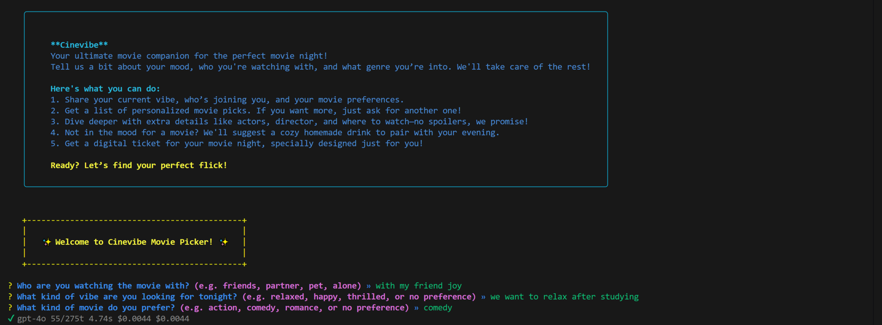
Task: Click list item 1 about sharing your vibe
Action: [x=227, y=100]
